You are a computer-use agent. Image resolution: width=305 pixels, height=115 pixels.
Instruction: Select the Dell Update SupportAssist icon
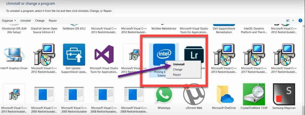click(x=74, y=55)
